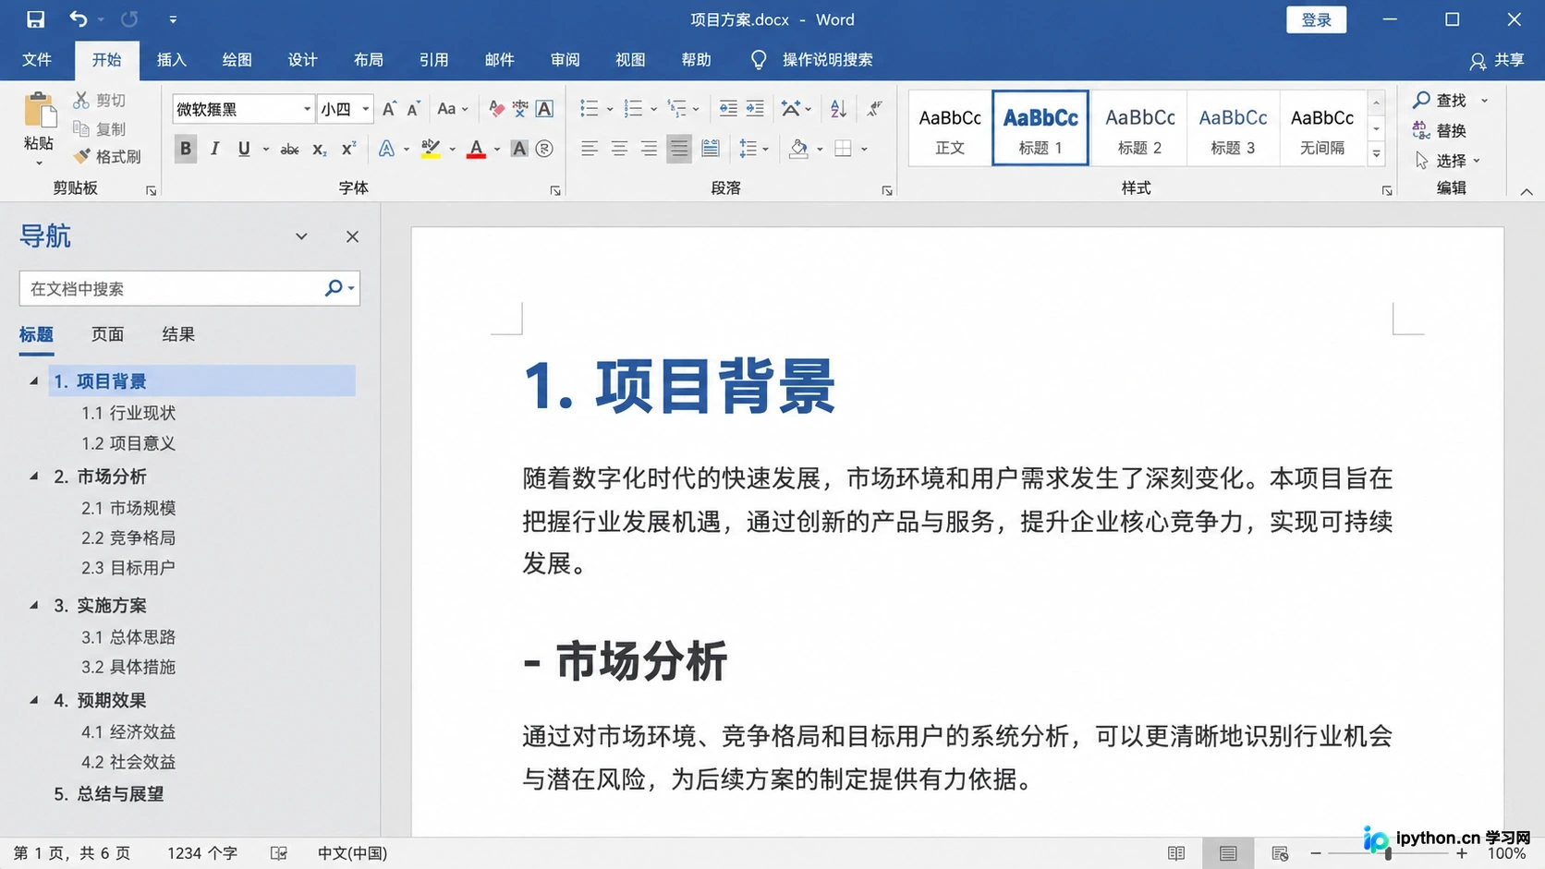Click the 登录 sign-in button
This screenshot has height=869, width=1545.
(x=1316, y=20)
